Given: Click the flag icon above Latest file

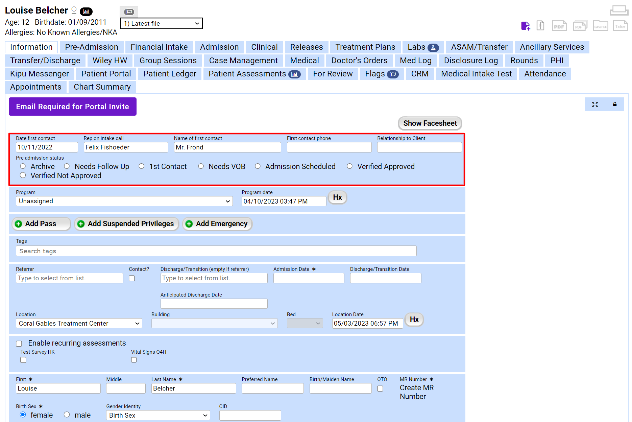Looking at the screenshot, I should pos(129,12).
